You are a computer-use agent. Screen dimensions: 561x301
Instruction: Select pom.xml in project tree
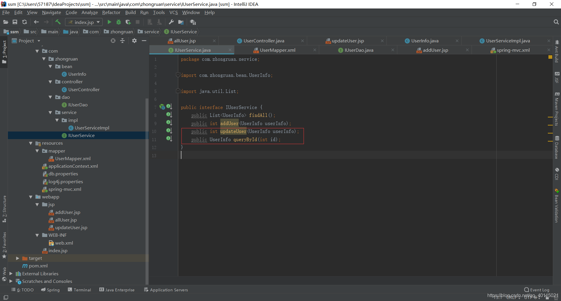pos(38,266)
